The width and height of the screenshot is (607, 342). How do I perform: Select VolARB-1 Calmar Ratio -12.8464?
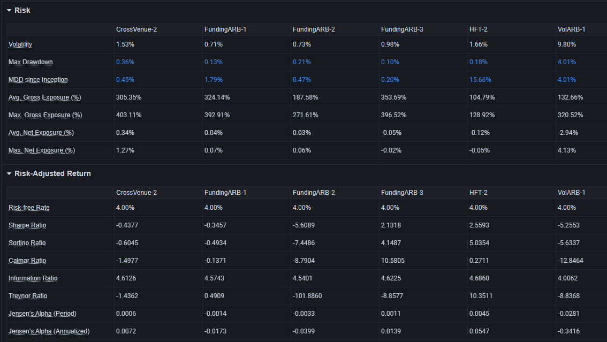point(570,261)
